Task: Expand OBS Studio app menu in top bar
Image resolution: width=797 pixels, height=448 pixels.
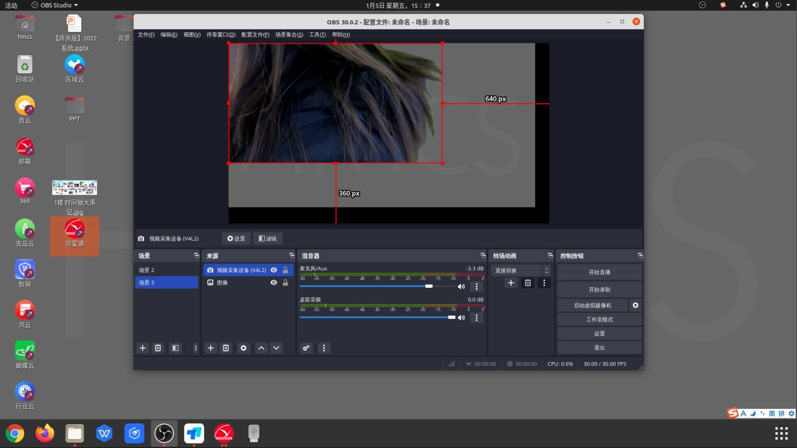Action: (x=56, y=5)
